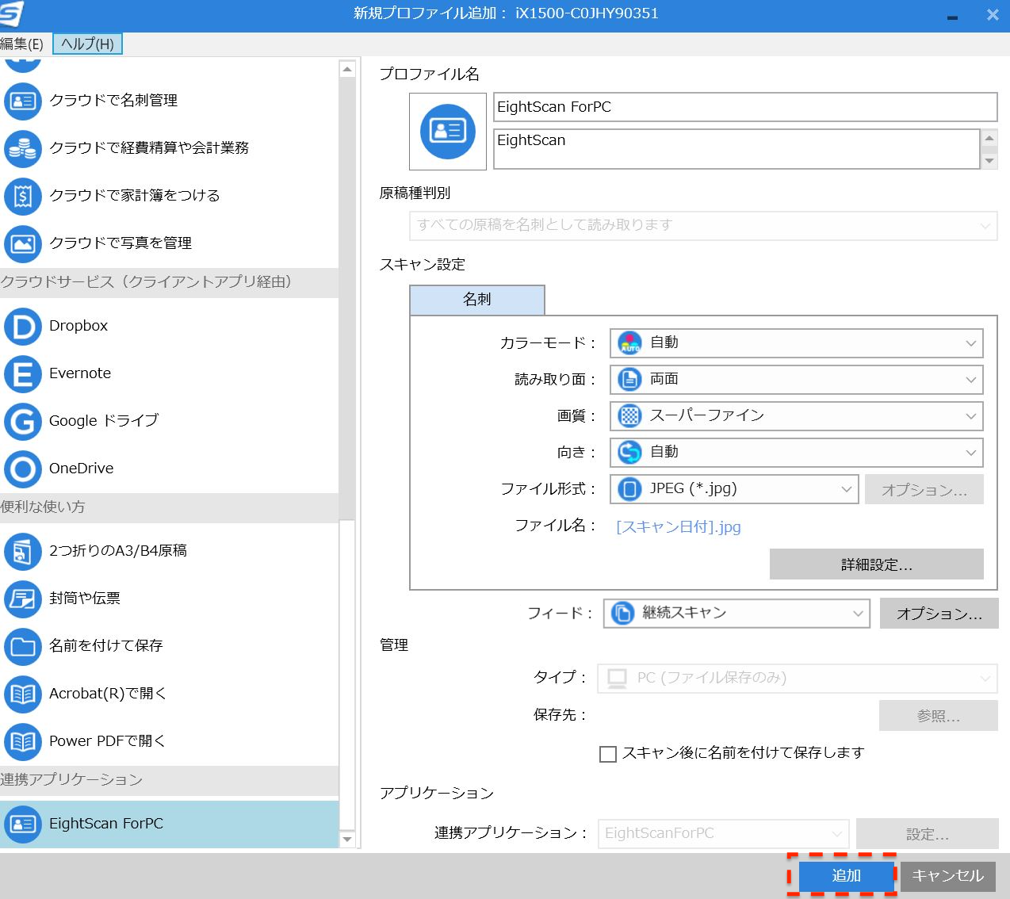Click the アプリケーション 設定... button
Viewport: 1010px width, 899px height.
(928, 834)
